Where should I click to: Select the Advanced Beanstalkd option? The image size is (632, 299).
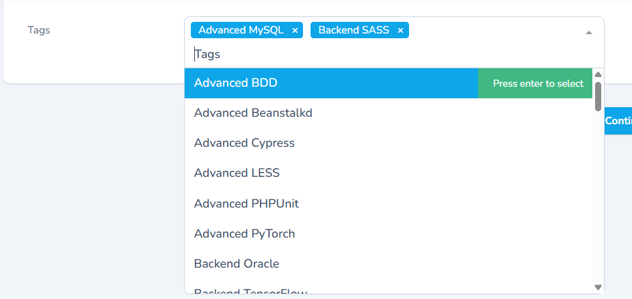253,113
